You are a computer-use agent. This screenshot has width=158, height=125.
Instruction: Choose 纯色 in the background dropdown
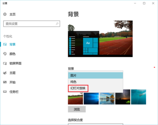click(96, 82)
